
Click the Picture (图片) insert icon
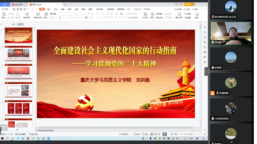(157, 14)
